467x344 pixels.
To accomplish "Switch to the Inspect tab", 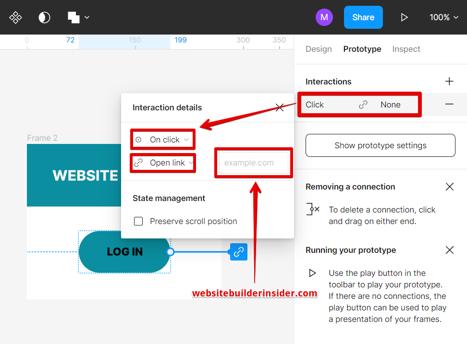I will pyautogui.click(x=406, y=49).
